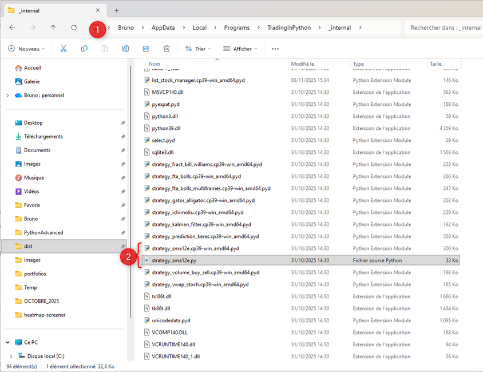483x372 pixels.
Task: Open a new tab with plus button
Action: (117, 10)
